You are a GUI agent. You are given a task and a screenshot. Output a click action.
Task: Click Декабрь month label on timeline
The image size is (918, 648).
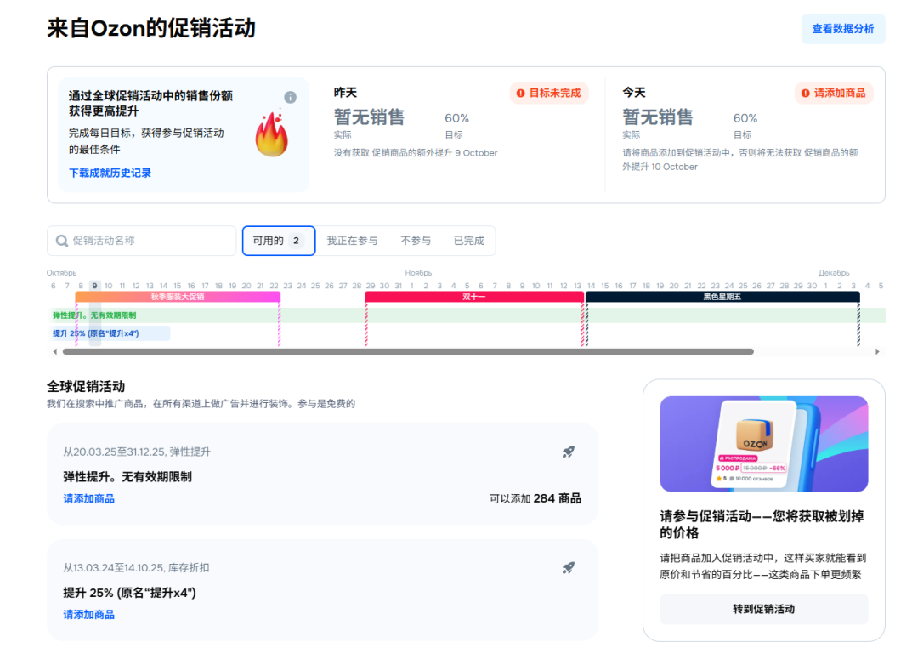coord(834,273)
